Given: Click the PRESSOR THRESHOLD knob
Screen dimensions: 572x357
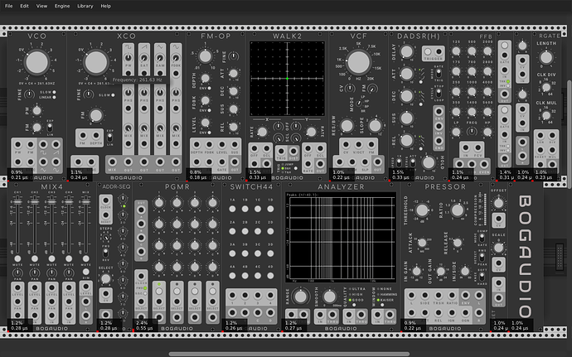Looking at the screenshot, I should (422, 210).
